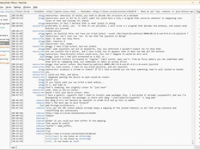Open the Server menu

click(x=8, y=7)
